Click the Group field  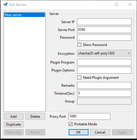[104, 101]
